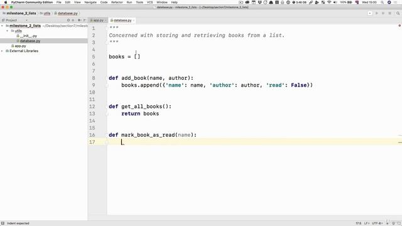Click the Run play button in toolbar
Viewport: 402px width, 226px height.
(x=377, y=13)
